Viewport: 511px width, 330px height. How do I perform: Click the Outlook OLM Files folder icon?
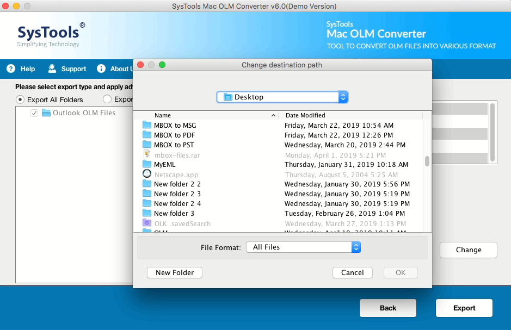(x=46, y=113)
